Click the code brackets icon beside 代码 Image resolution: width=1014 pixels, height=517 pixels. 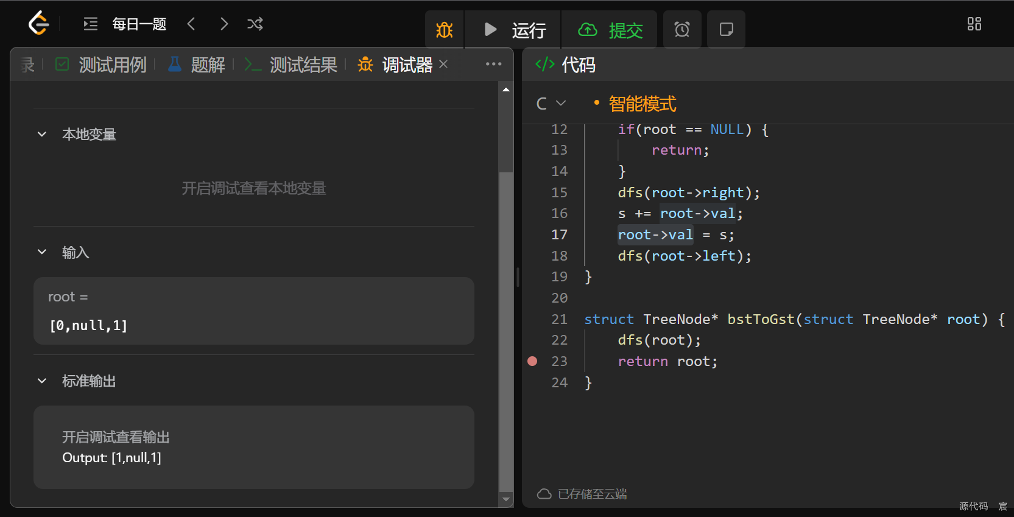click(545, 64)
